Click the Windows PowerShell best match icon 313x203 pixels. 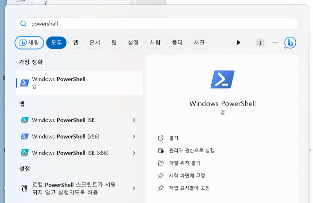[25, 83]
